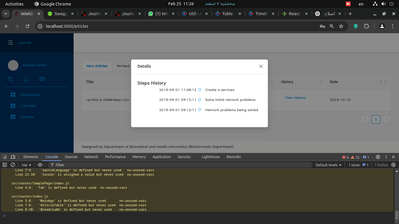The height and width of the screenshot is (224, 399).
Task: Toggle the device toolbar icon in DevTools
Action: [13, 157]
